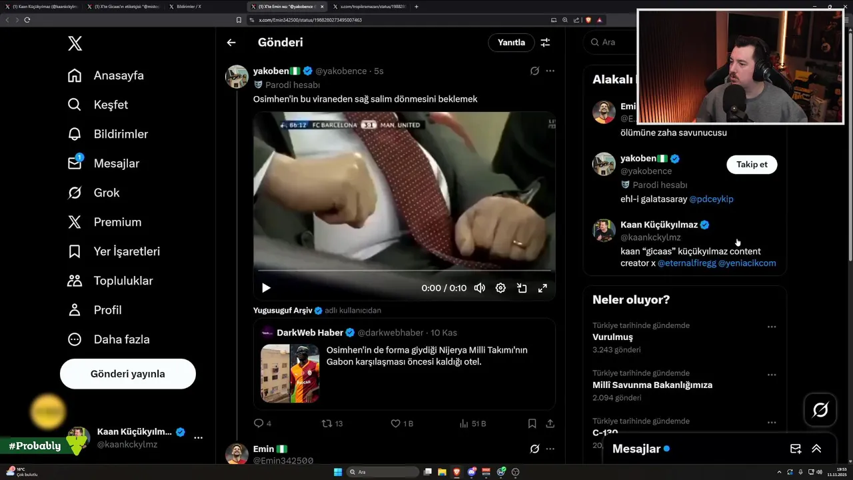Bookmark yakoben's post

pyautogui.click(x=532, y=423)
